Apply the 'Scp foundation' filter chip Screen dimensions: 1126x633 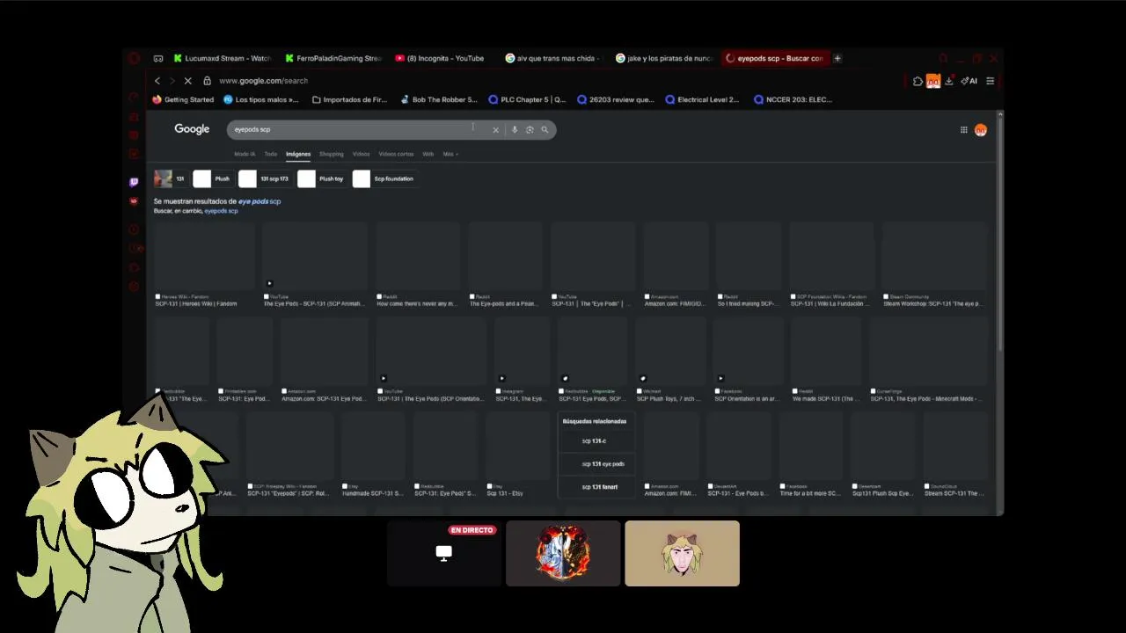tap(384, 179)
